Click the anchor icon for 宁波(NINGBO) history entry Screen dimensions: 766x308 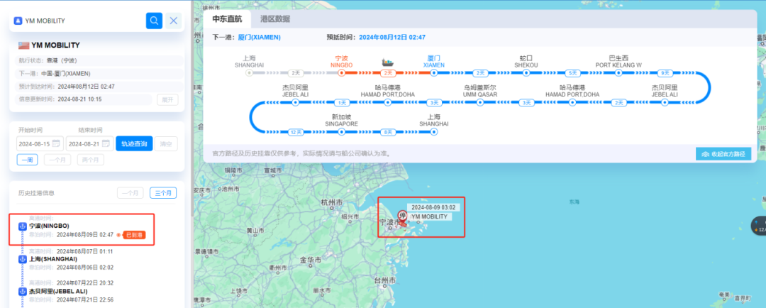[21, 226]
